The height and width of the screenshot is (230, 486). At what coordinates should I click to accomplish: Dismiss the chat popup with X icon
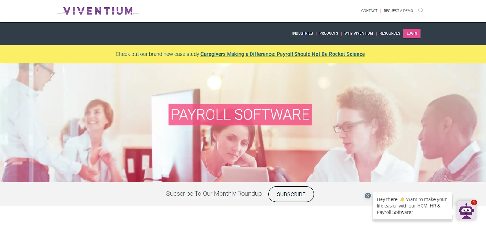[x=368, y=196]
